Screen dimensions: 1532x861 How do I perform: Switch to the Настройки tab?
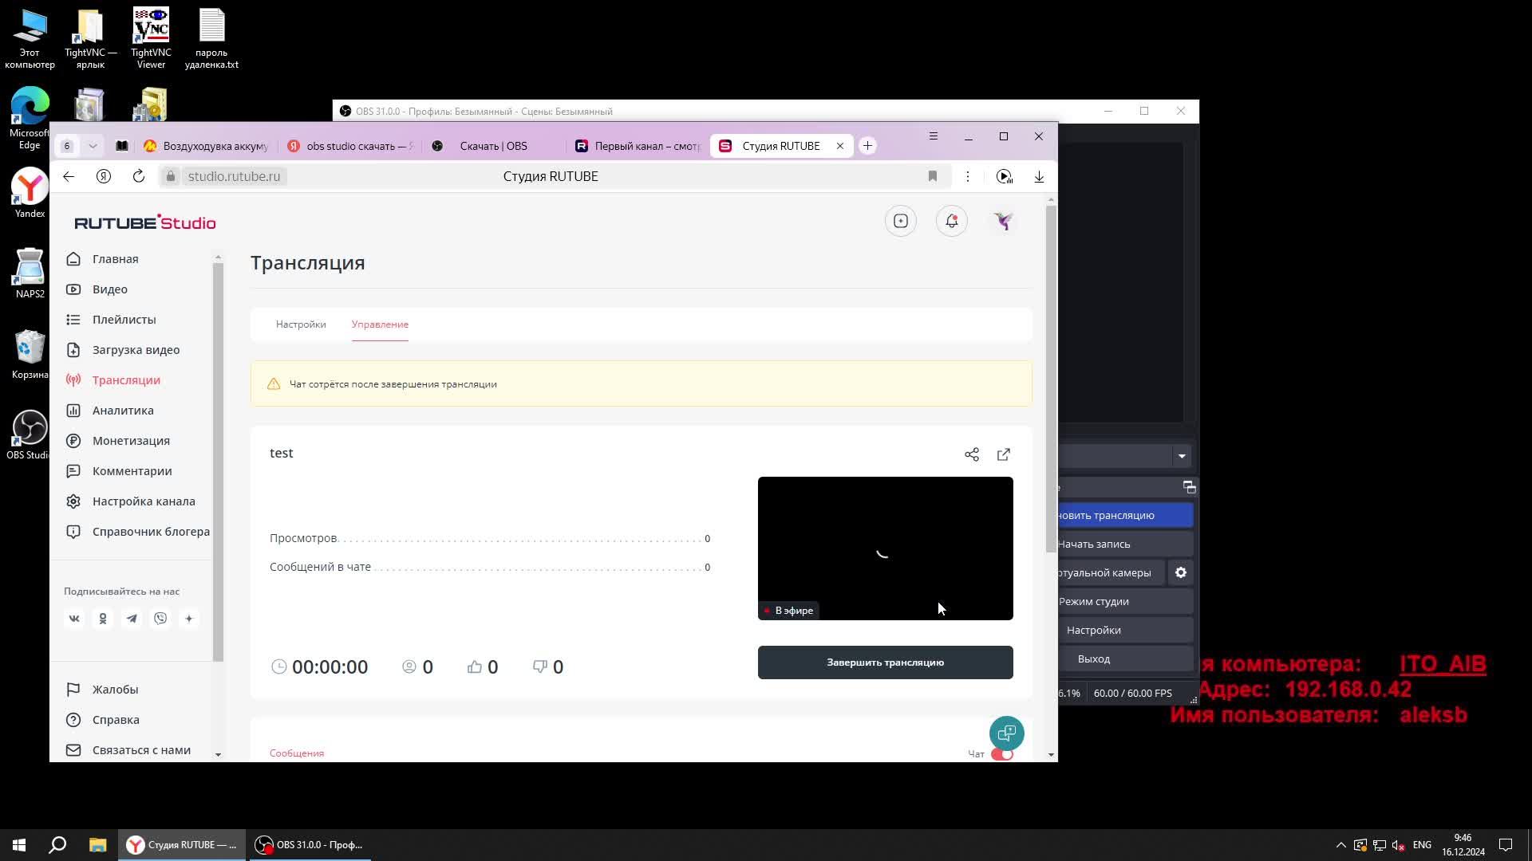(x=301, y=324)
